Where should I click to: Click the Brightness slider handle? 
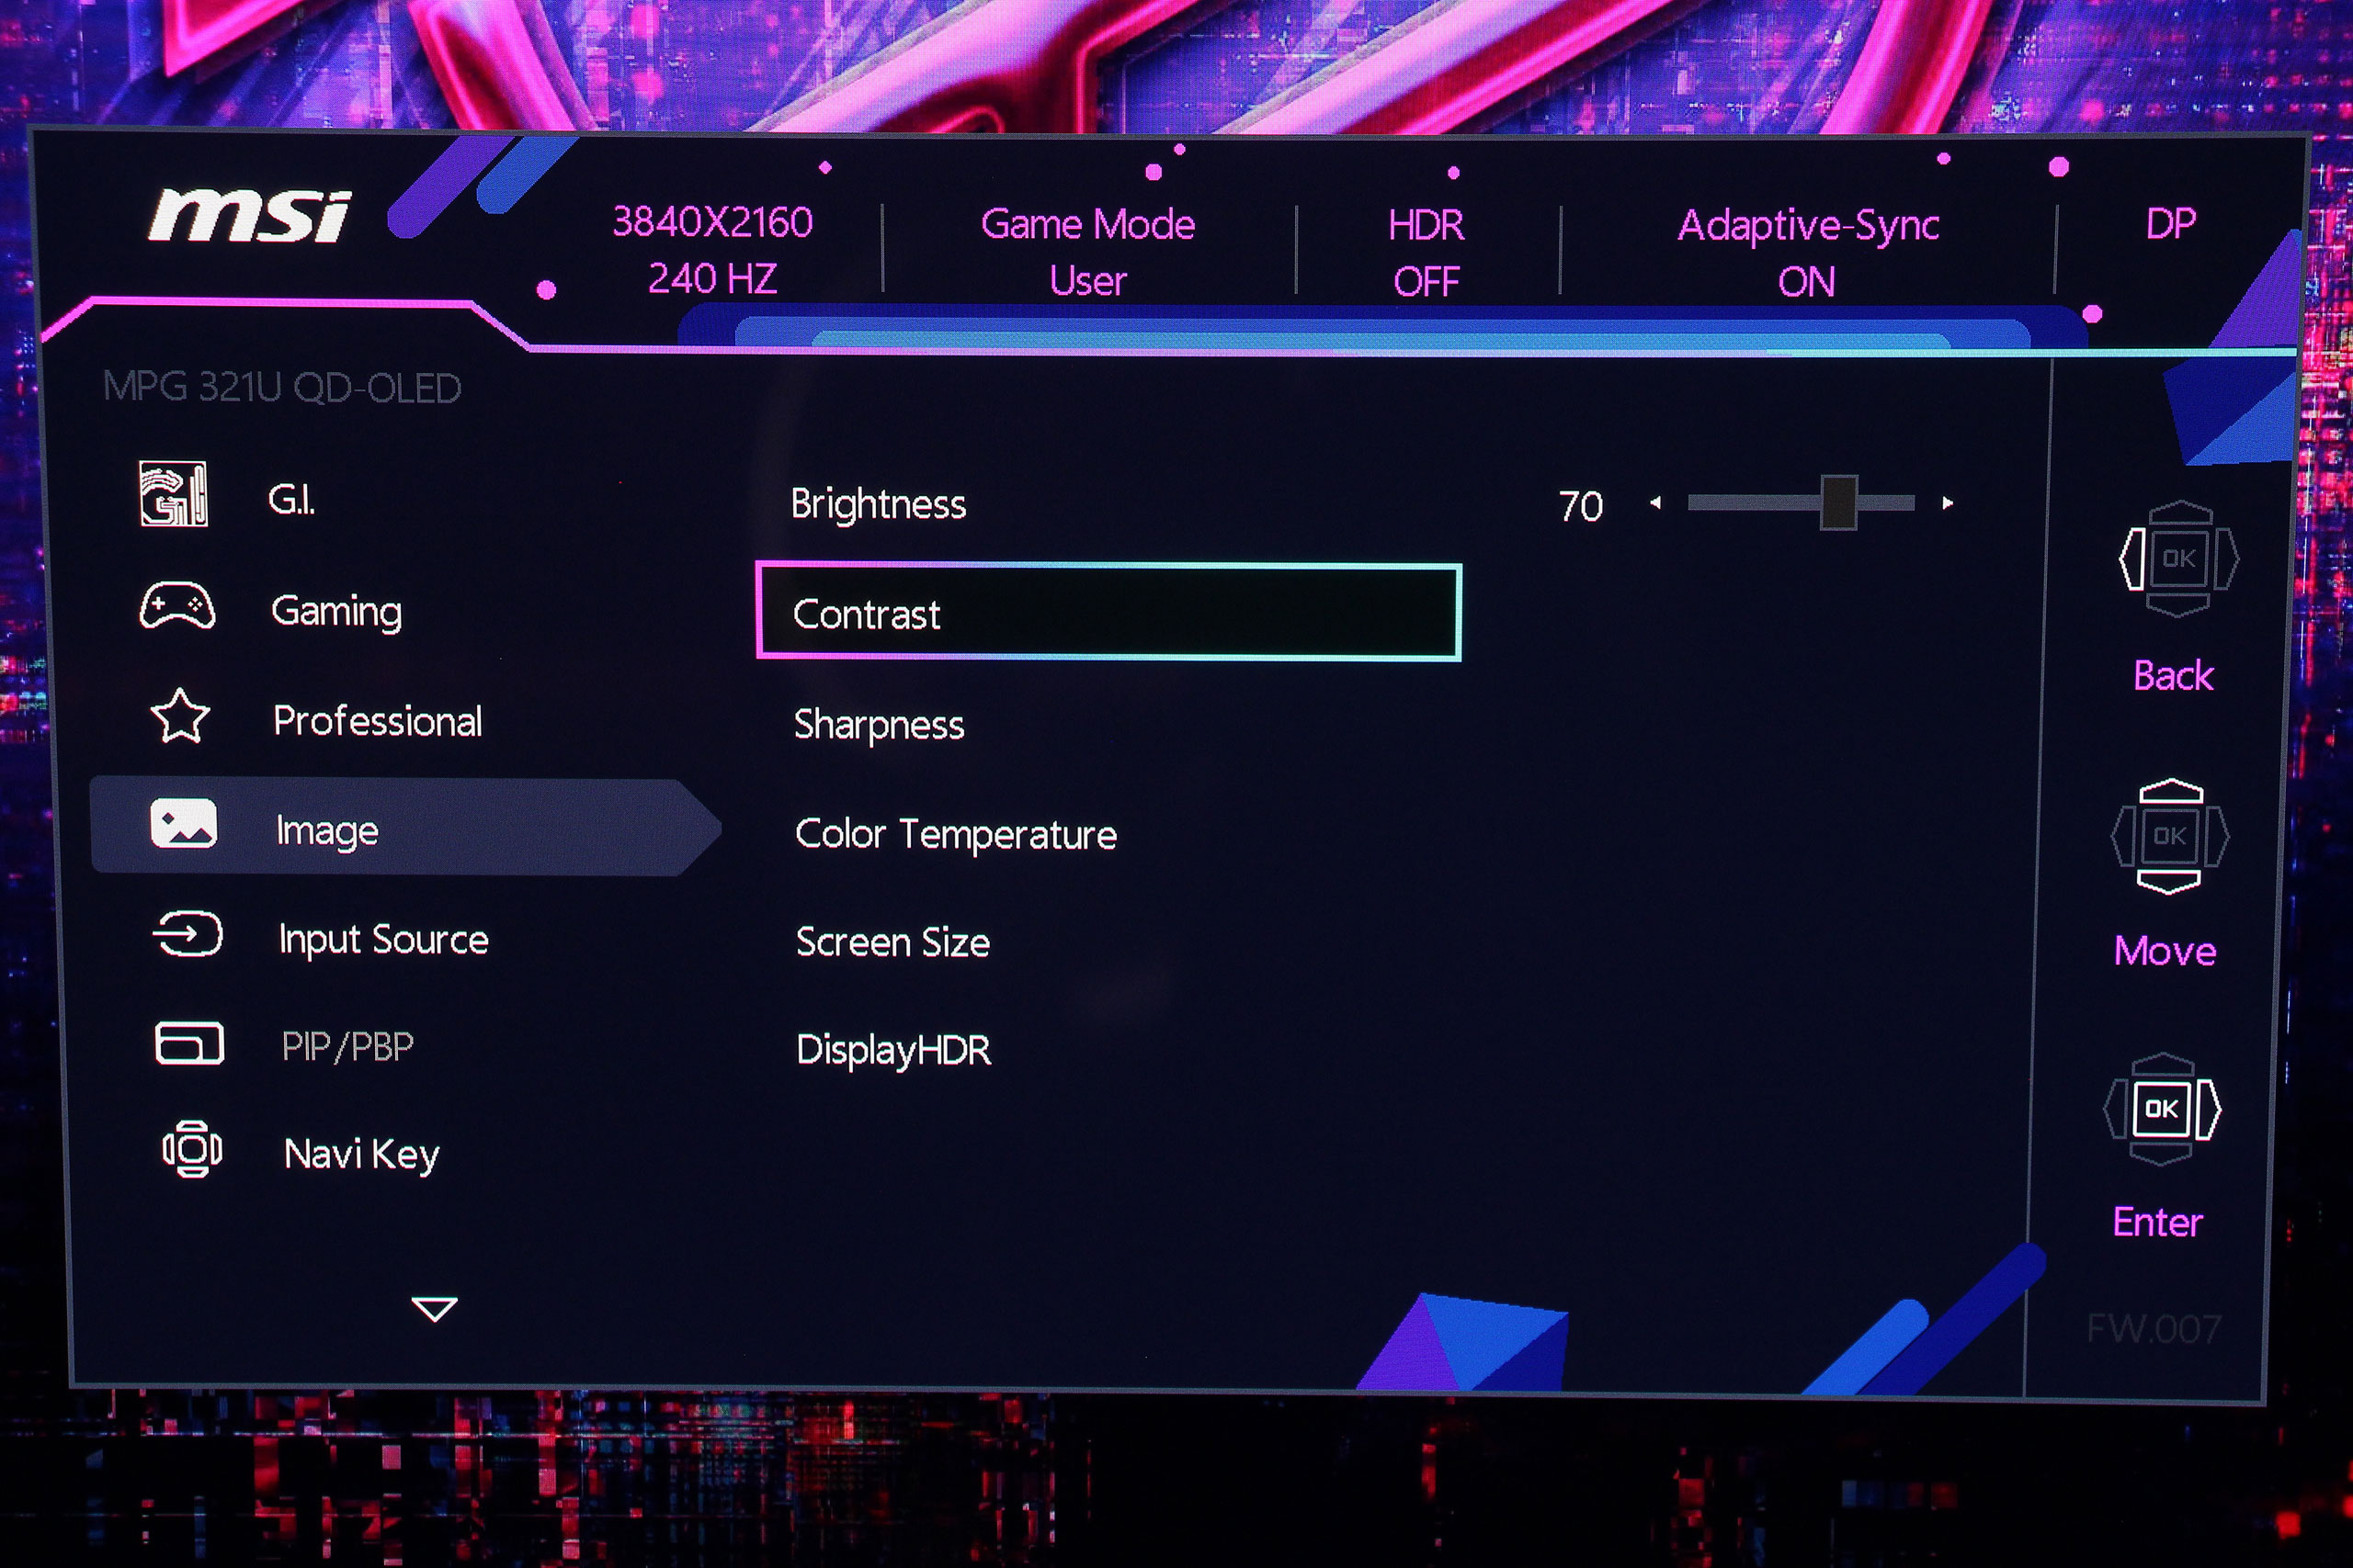point(1837,503)
